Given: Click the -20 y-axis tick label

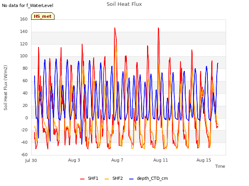Looking at the screenshot, I should [24, 130].
